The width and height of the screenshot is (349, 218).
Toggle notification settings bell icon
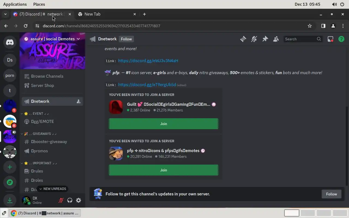(x=254, y=39)
